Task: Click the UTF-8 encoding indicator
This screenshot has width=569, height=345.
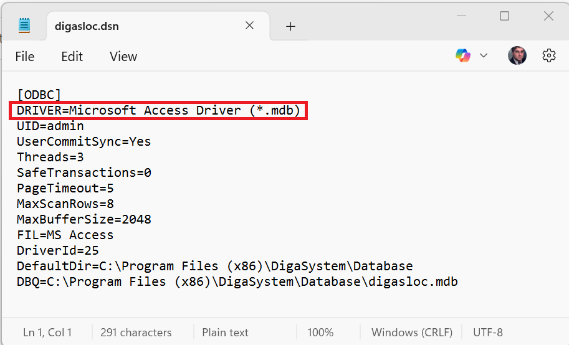Action: pyautogui.click(x=488, y=333)
